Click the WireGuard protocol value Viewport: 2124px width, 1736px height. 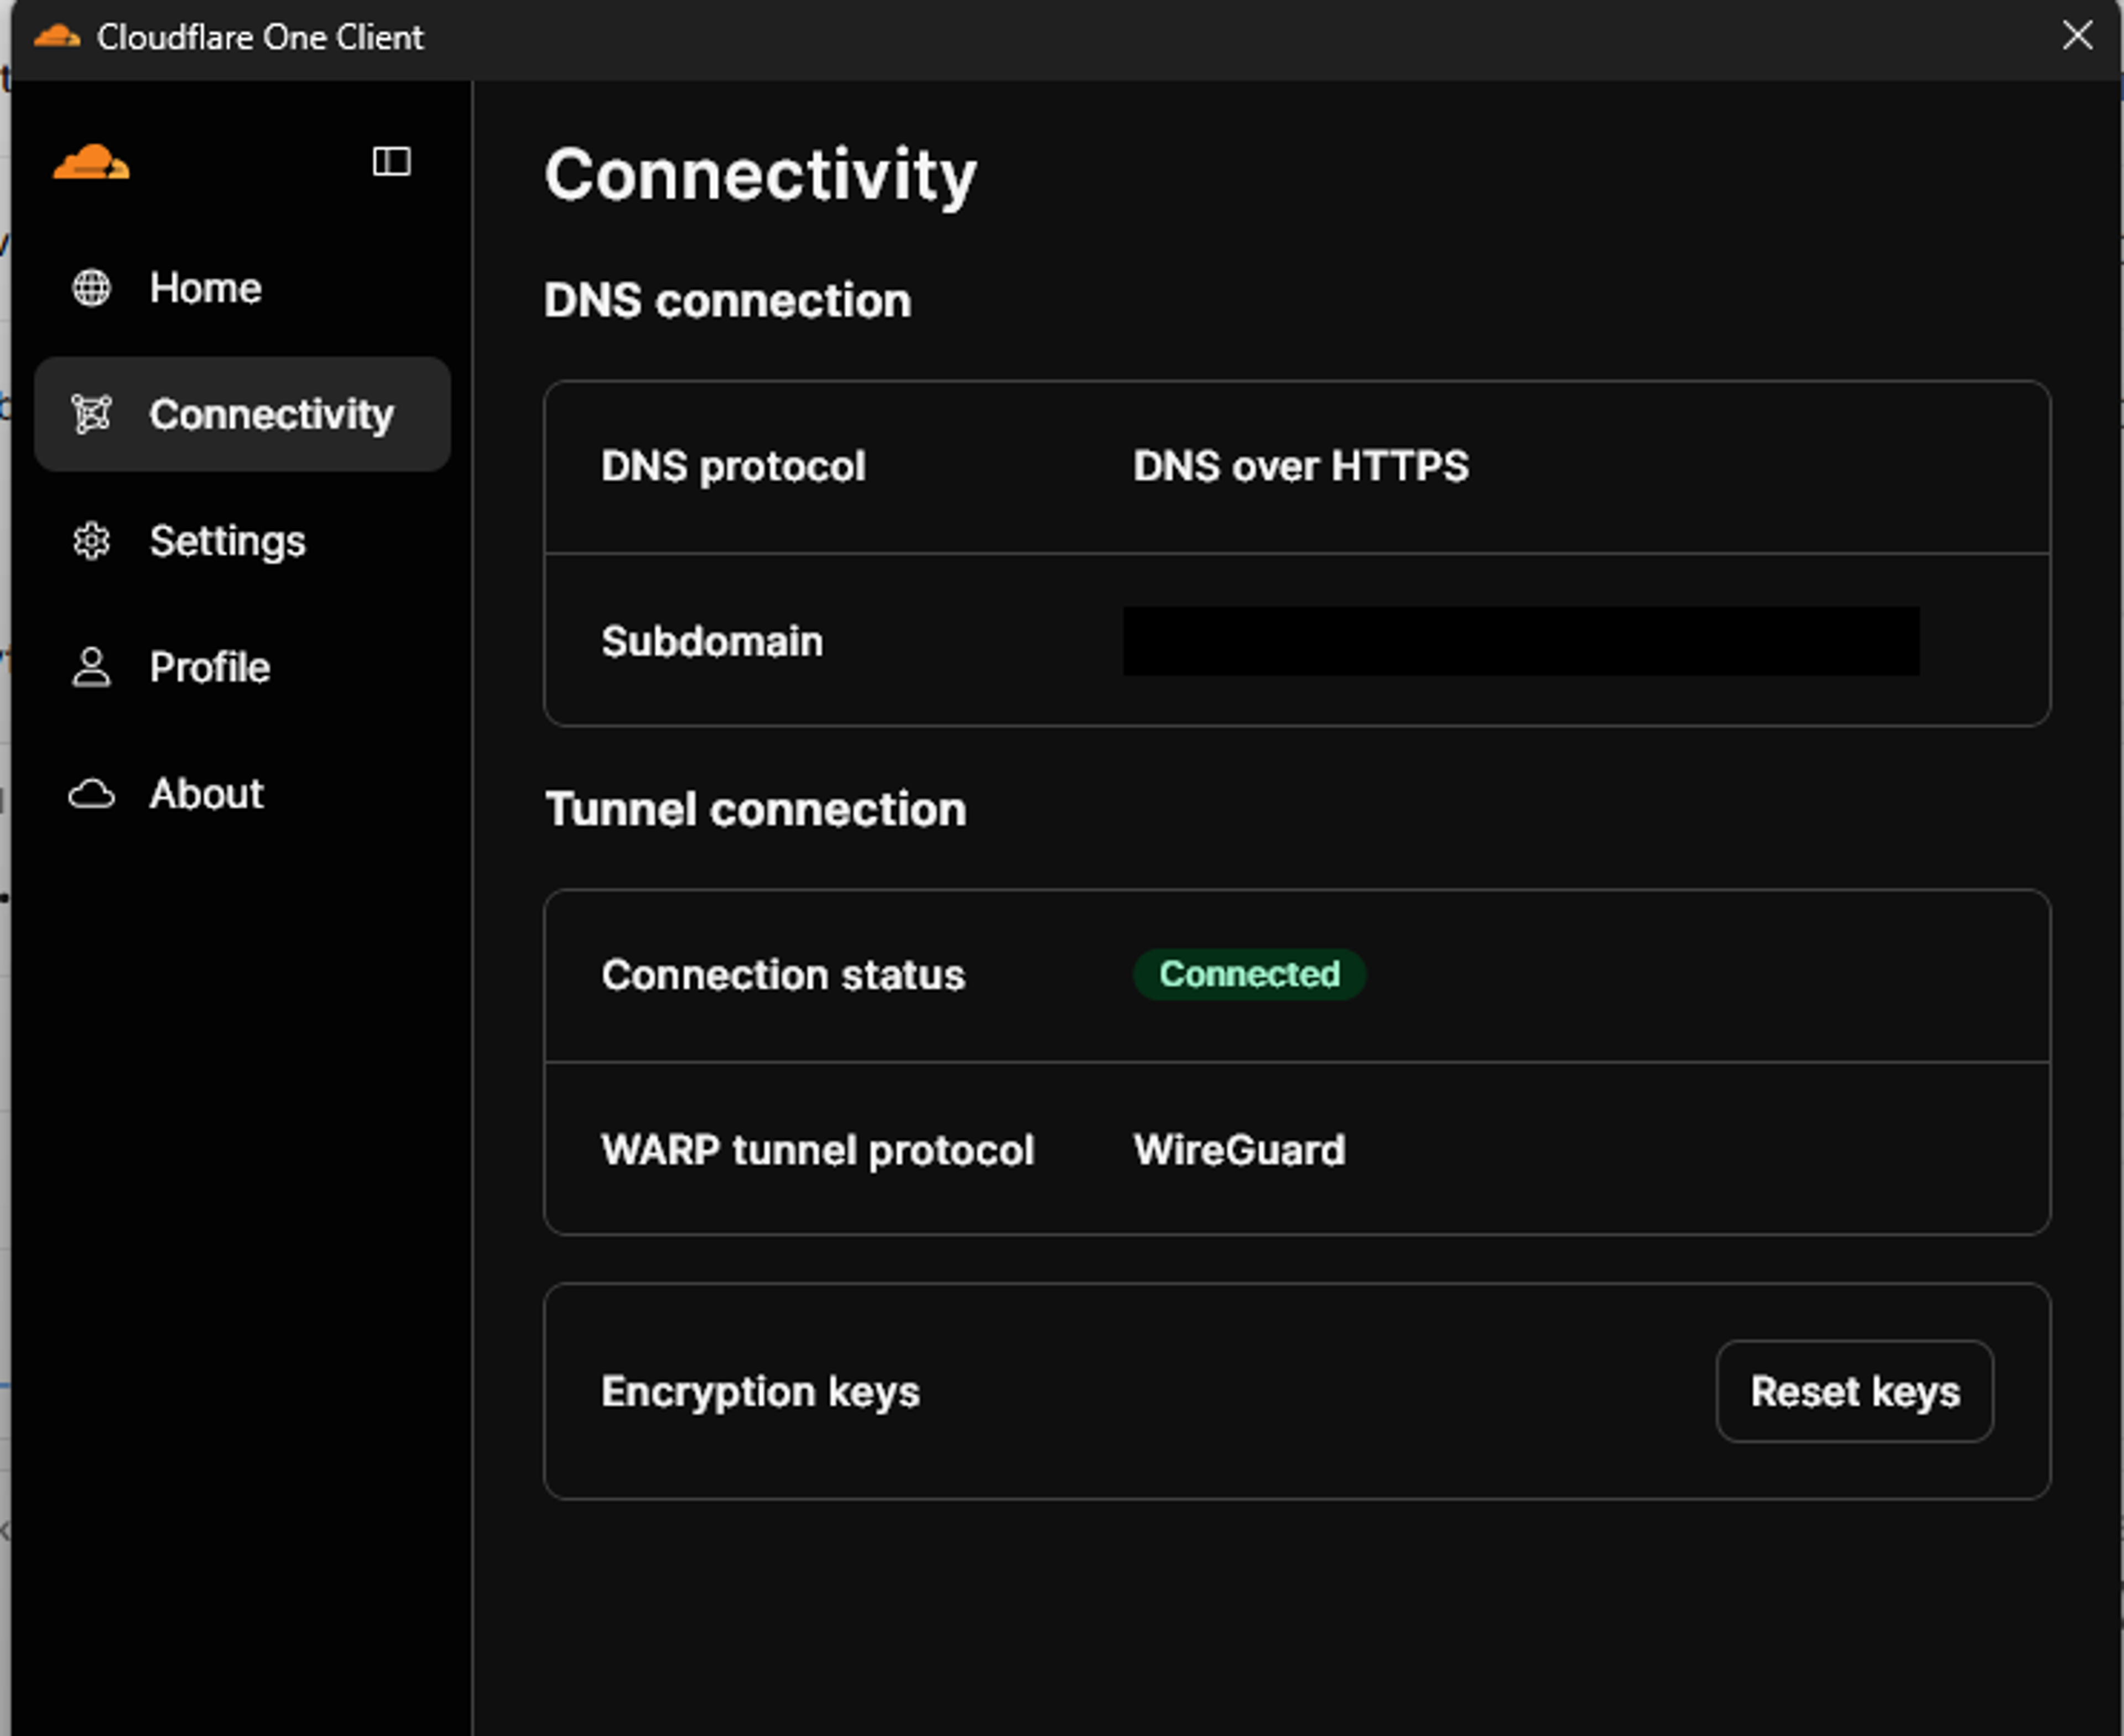tap(1239, 1150)
